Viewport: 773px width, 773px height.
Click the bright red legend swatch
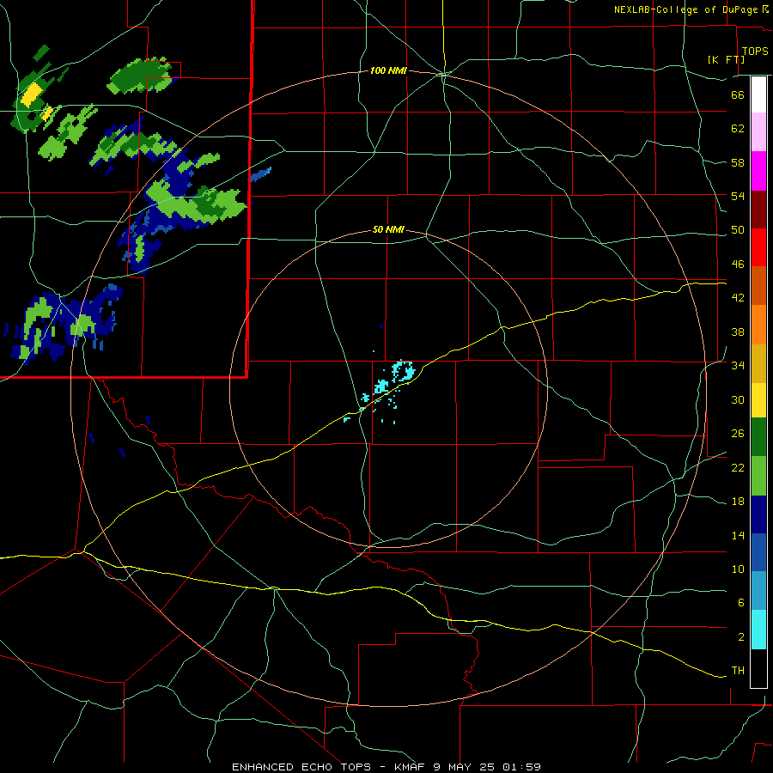coord(758,247)
